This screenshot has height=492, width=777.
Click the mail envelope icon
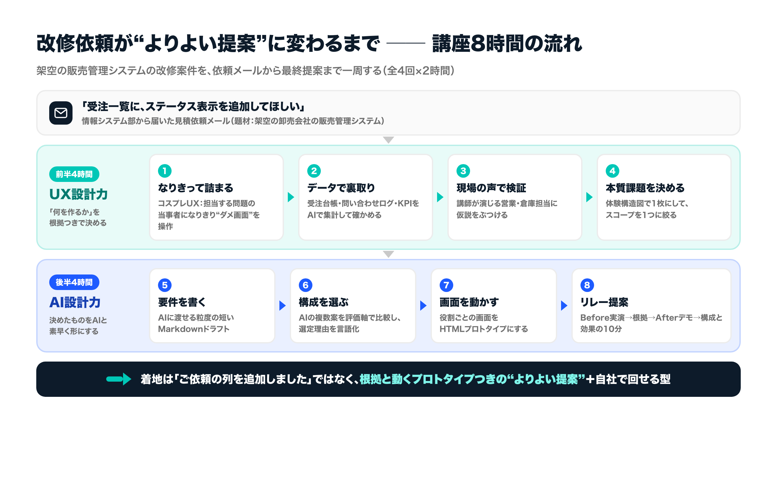pyautogui.click(x=61, y=113)
